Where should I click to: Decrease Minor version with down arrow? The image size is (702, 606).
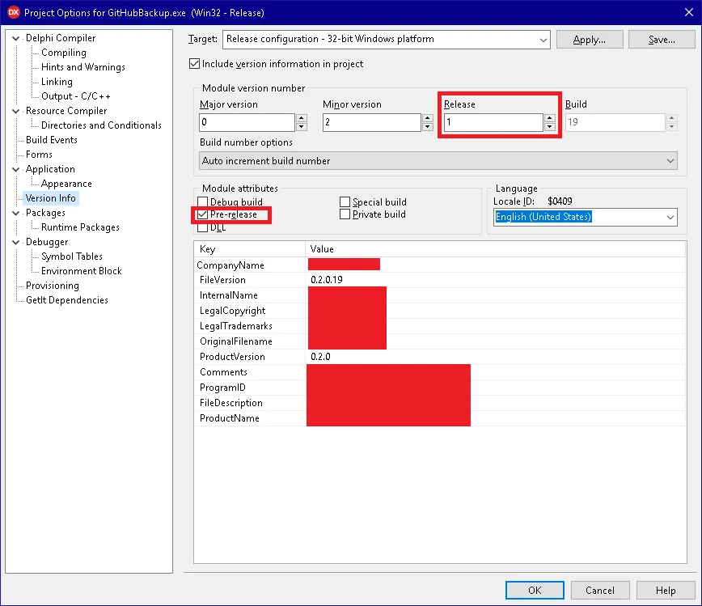click(428, 127)
